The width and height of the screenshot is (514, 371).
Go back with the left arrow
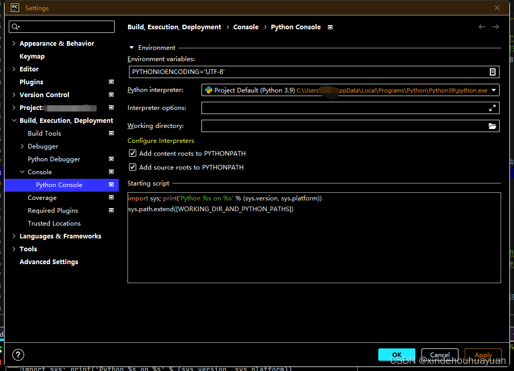click(x=482, y=27)
